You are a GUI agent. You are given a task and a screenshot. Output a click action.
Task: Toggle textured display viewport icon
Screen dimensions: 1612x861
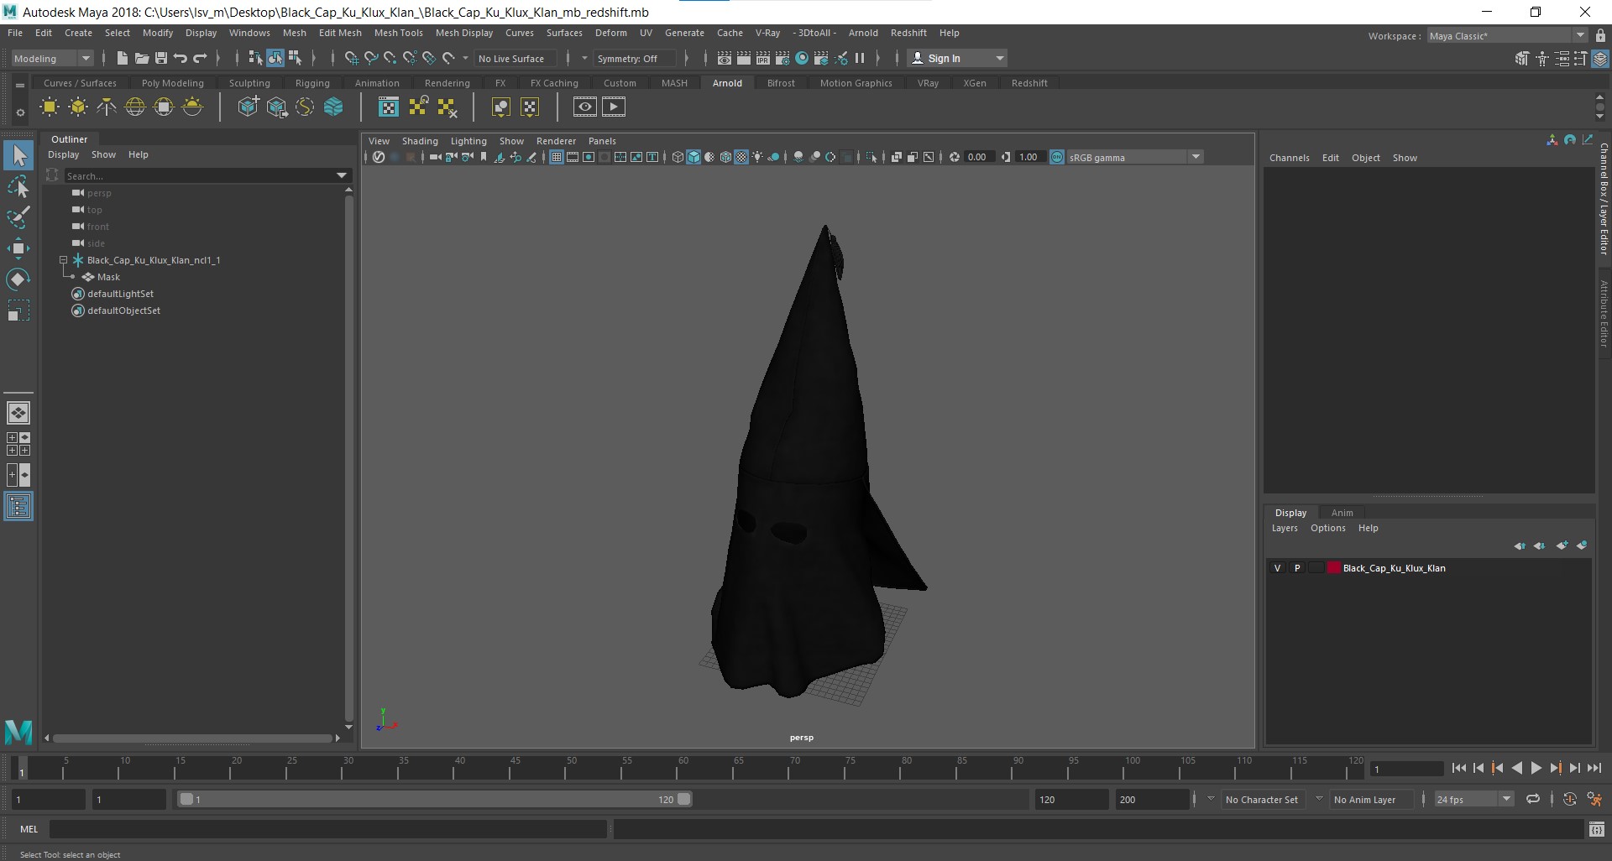741,157
